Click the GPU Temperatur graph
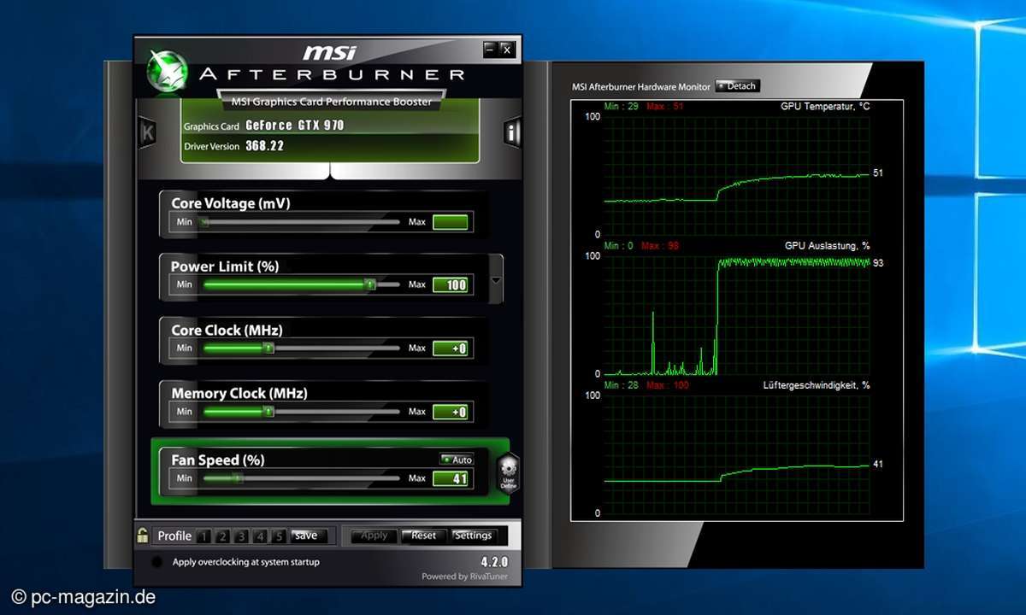The width and height of the screenshot is (1026, 615). (736, 174)
